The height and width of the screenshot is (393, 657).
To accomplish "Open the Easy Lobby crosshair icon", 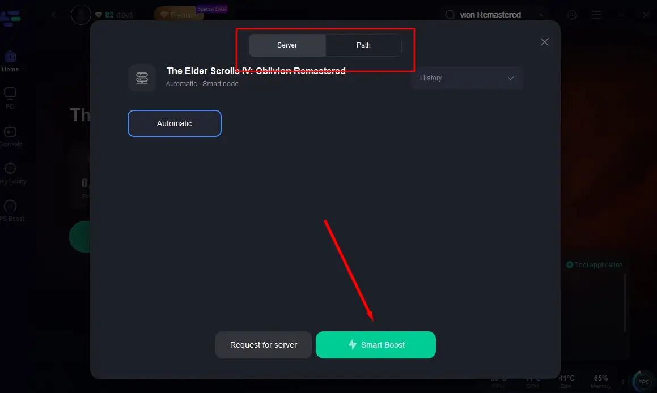I will point(10,169).
